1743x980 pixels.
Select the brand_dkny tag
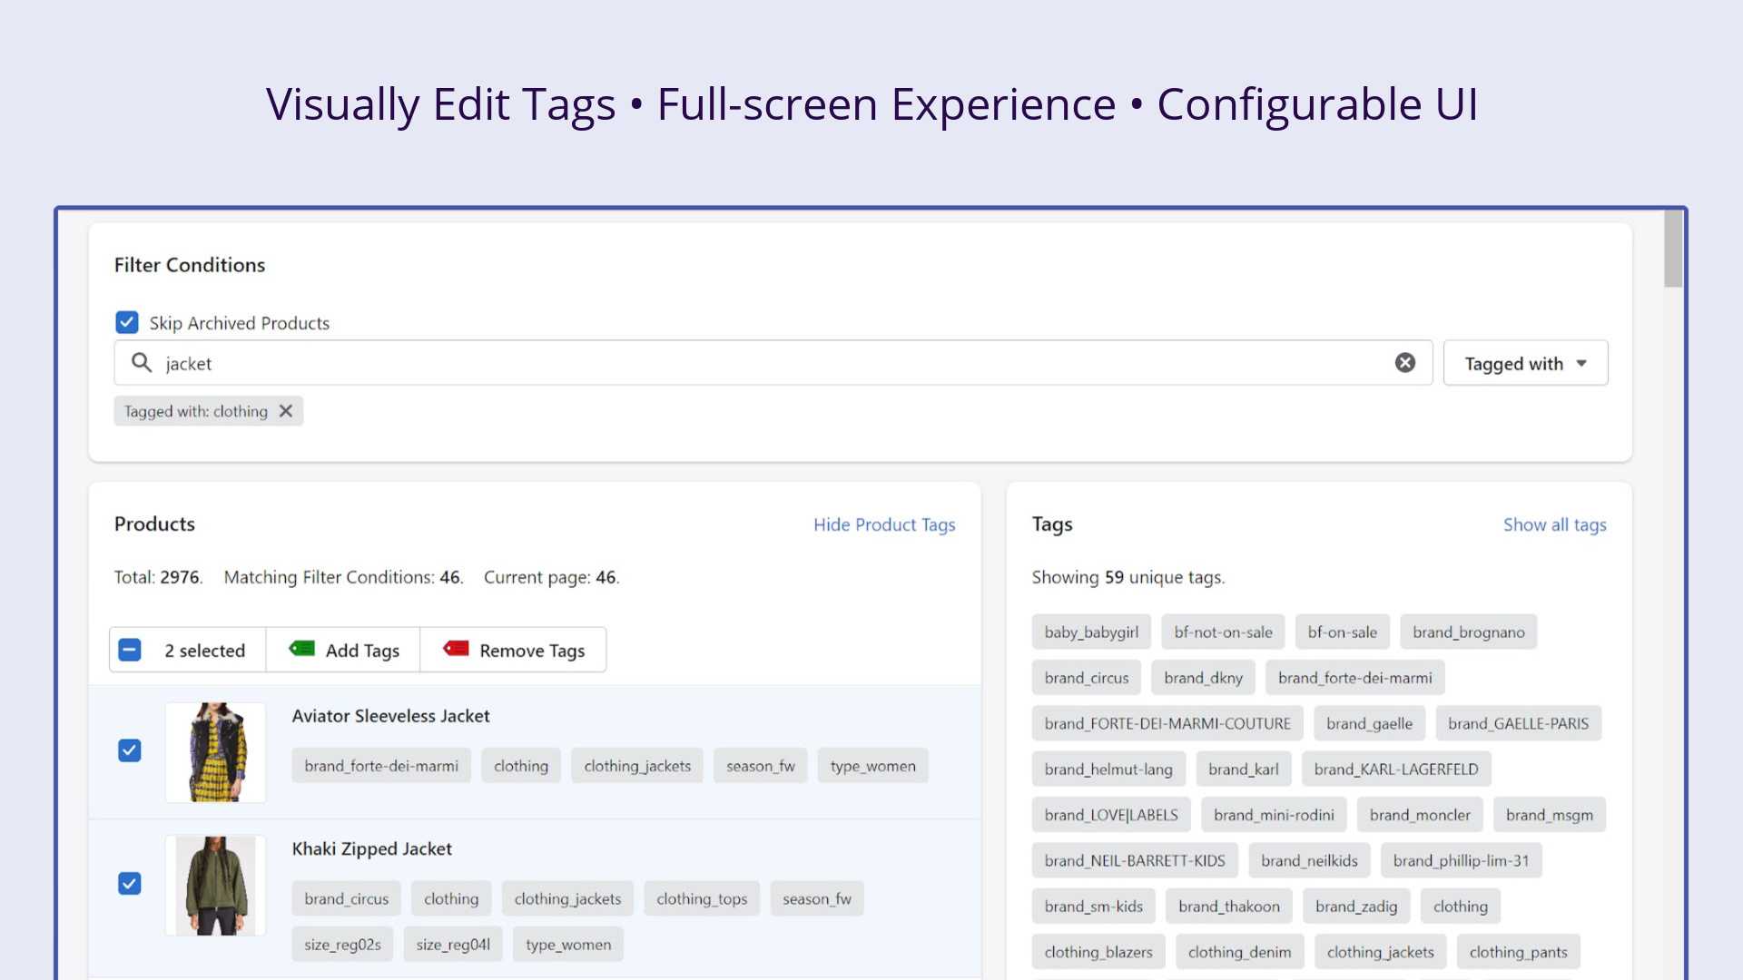point(1203,678)
